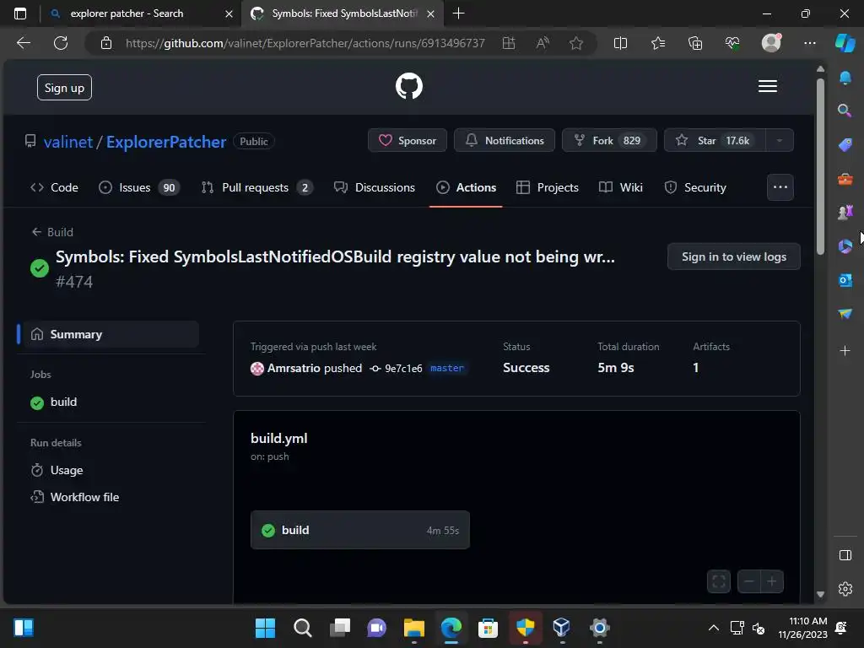
Task: Switch to the Code tab
Action: pos(54,187)
